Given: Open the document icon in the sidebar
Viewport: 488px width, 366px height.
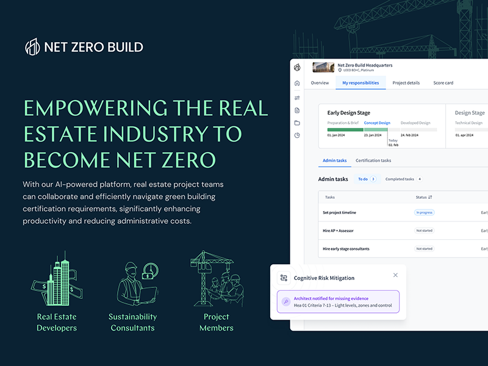Looking at the screenshot, I should pyautogui.click(x=297, y=110).
